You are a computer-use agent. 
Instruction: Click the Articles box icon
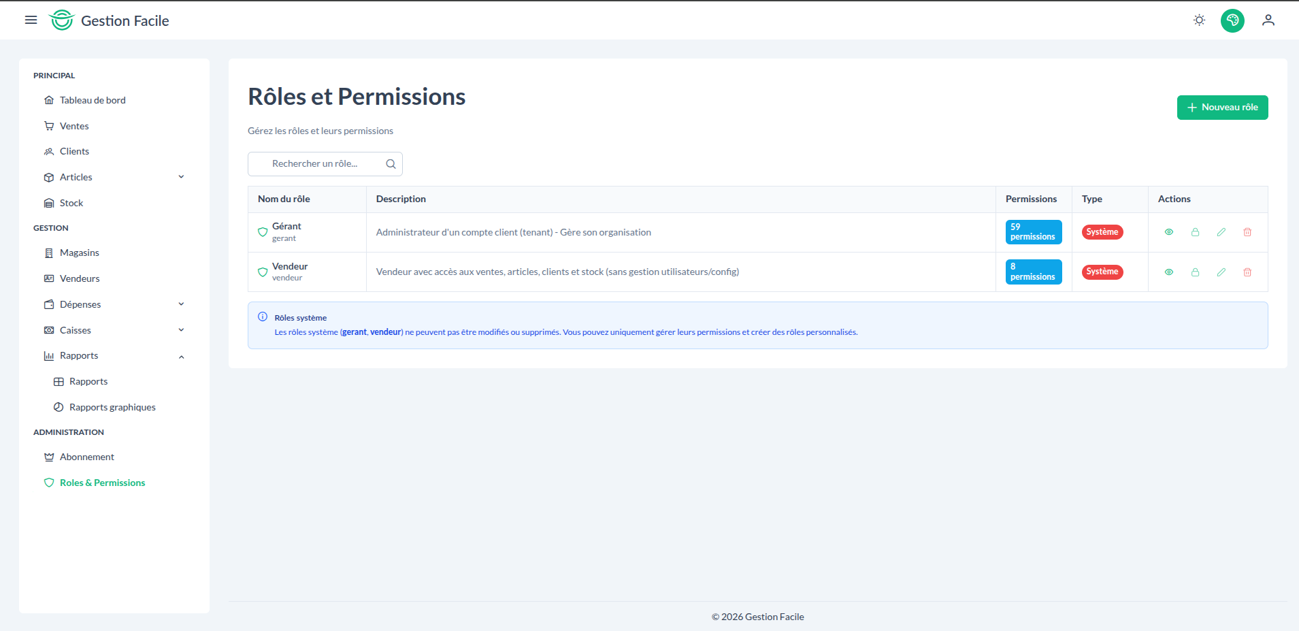49,177
